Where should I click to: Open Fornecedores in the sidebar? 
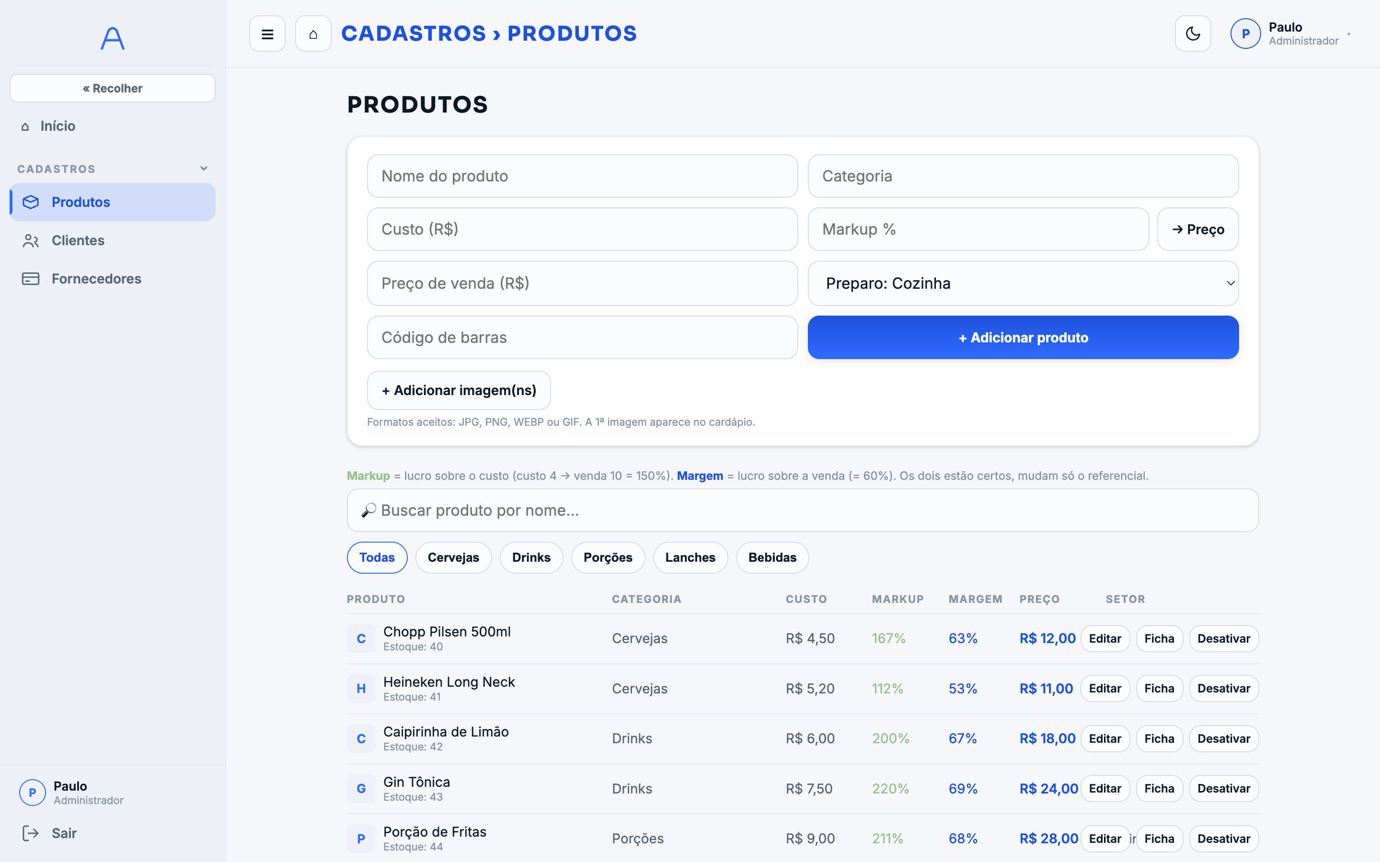[x=112, y=279]
